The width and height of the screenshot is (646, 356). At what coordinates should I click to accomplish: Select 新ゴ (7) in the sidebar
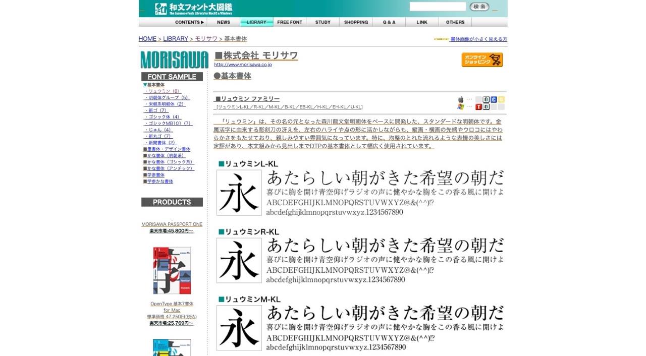pos(156,110)
